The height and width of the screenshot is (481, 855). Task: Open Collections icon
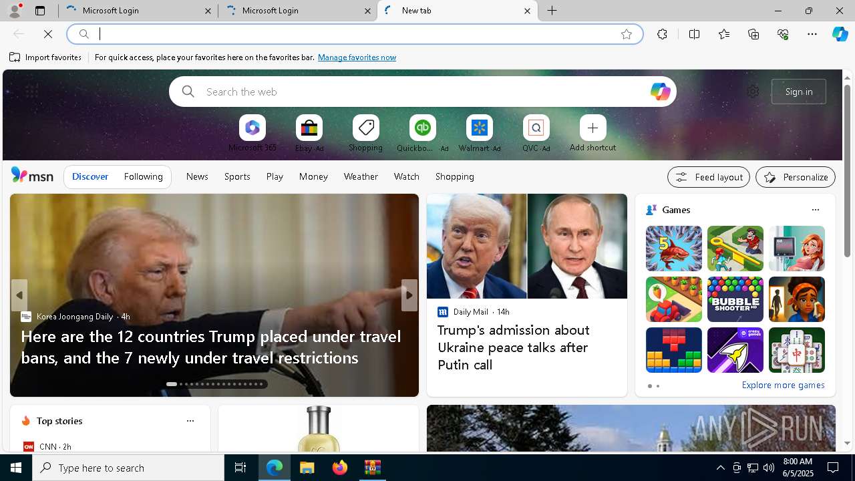753,34
